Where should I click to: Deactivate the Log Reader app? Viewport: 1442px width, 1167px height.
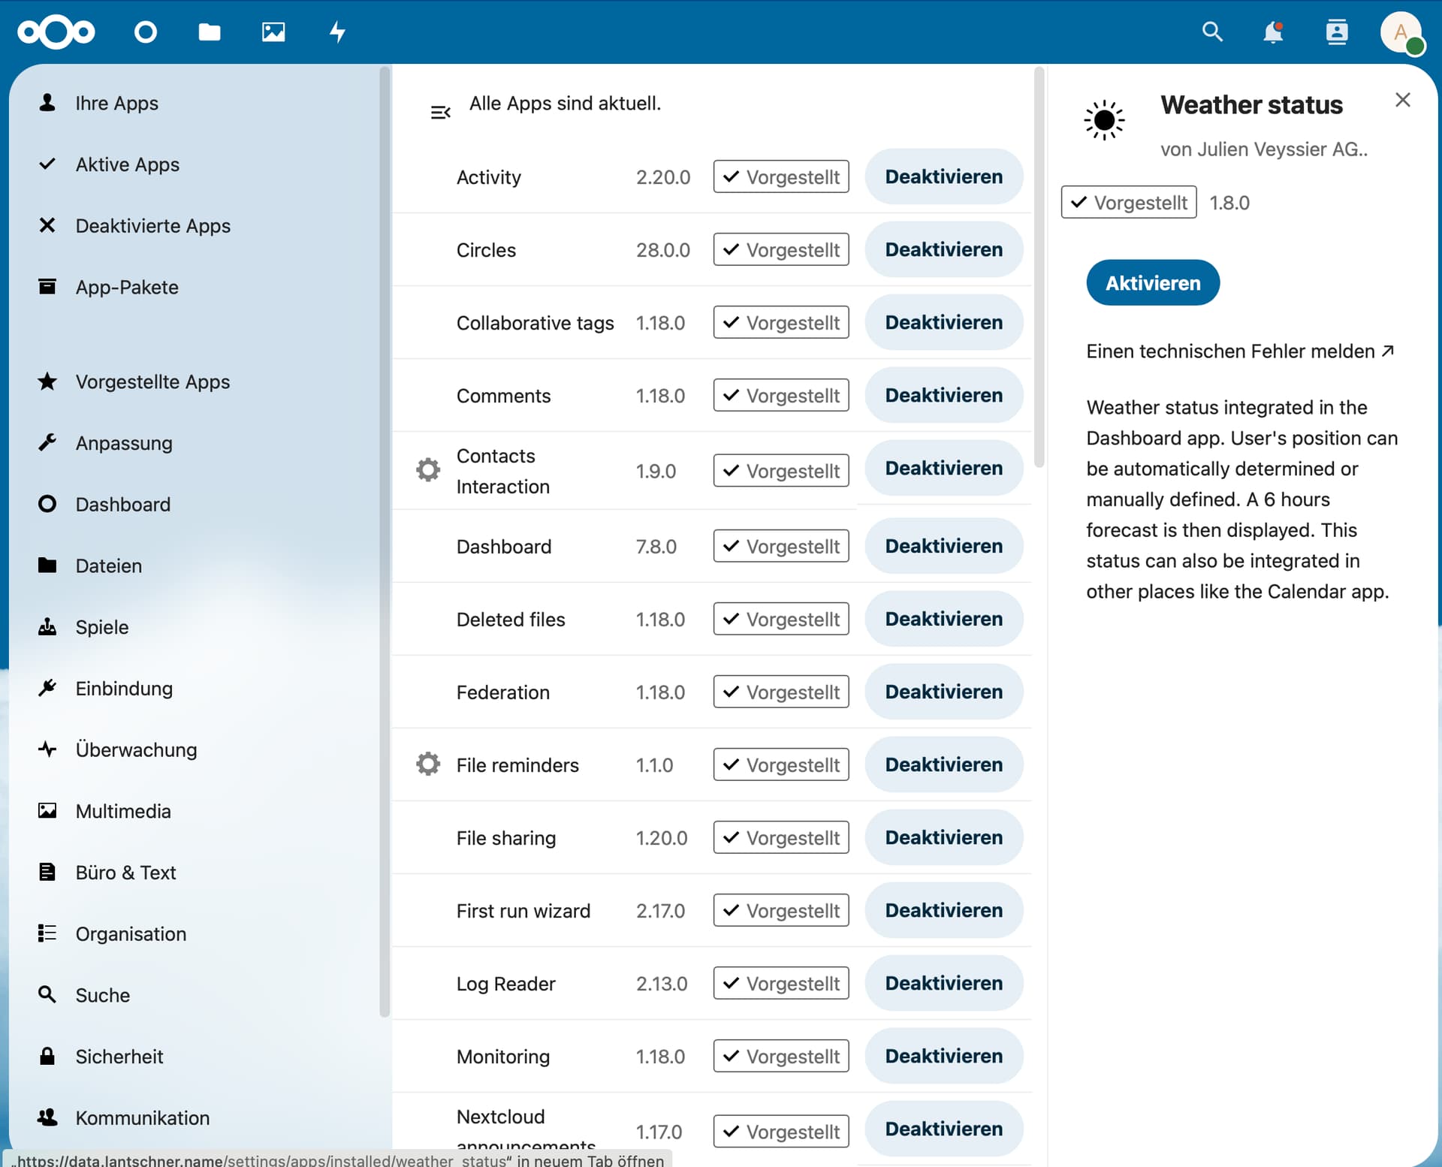pyautogui.click(x=944, y=983)
